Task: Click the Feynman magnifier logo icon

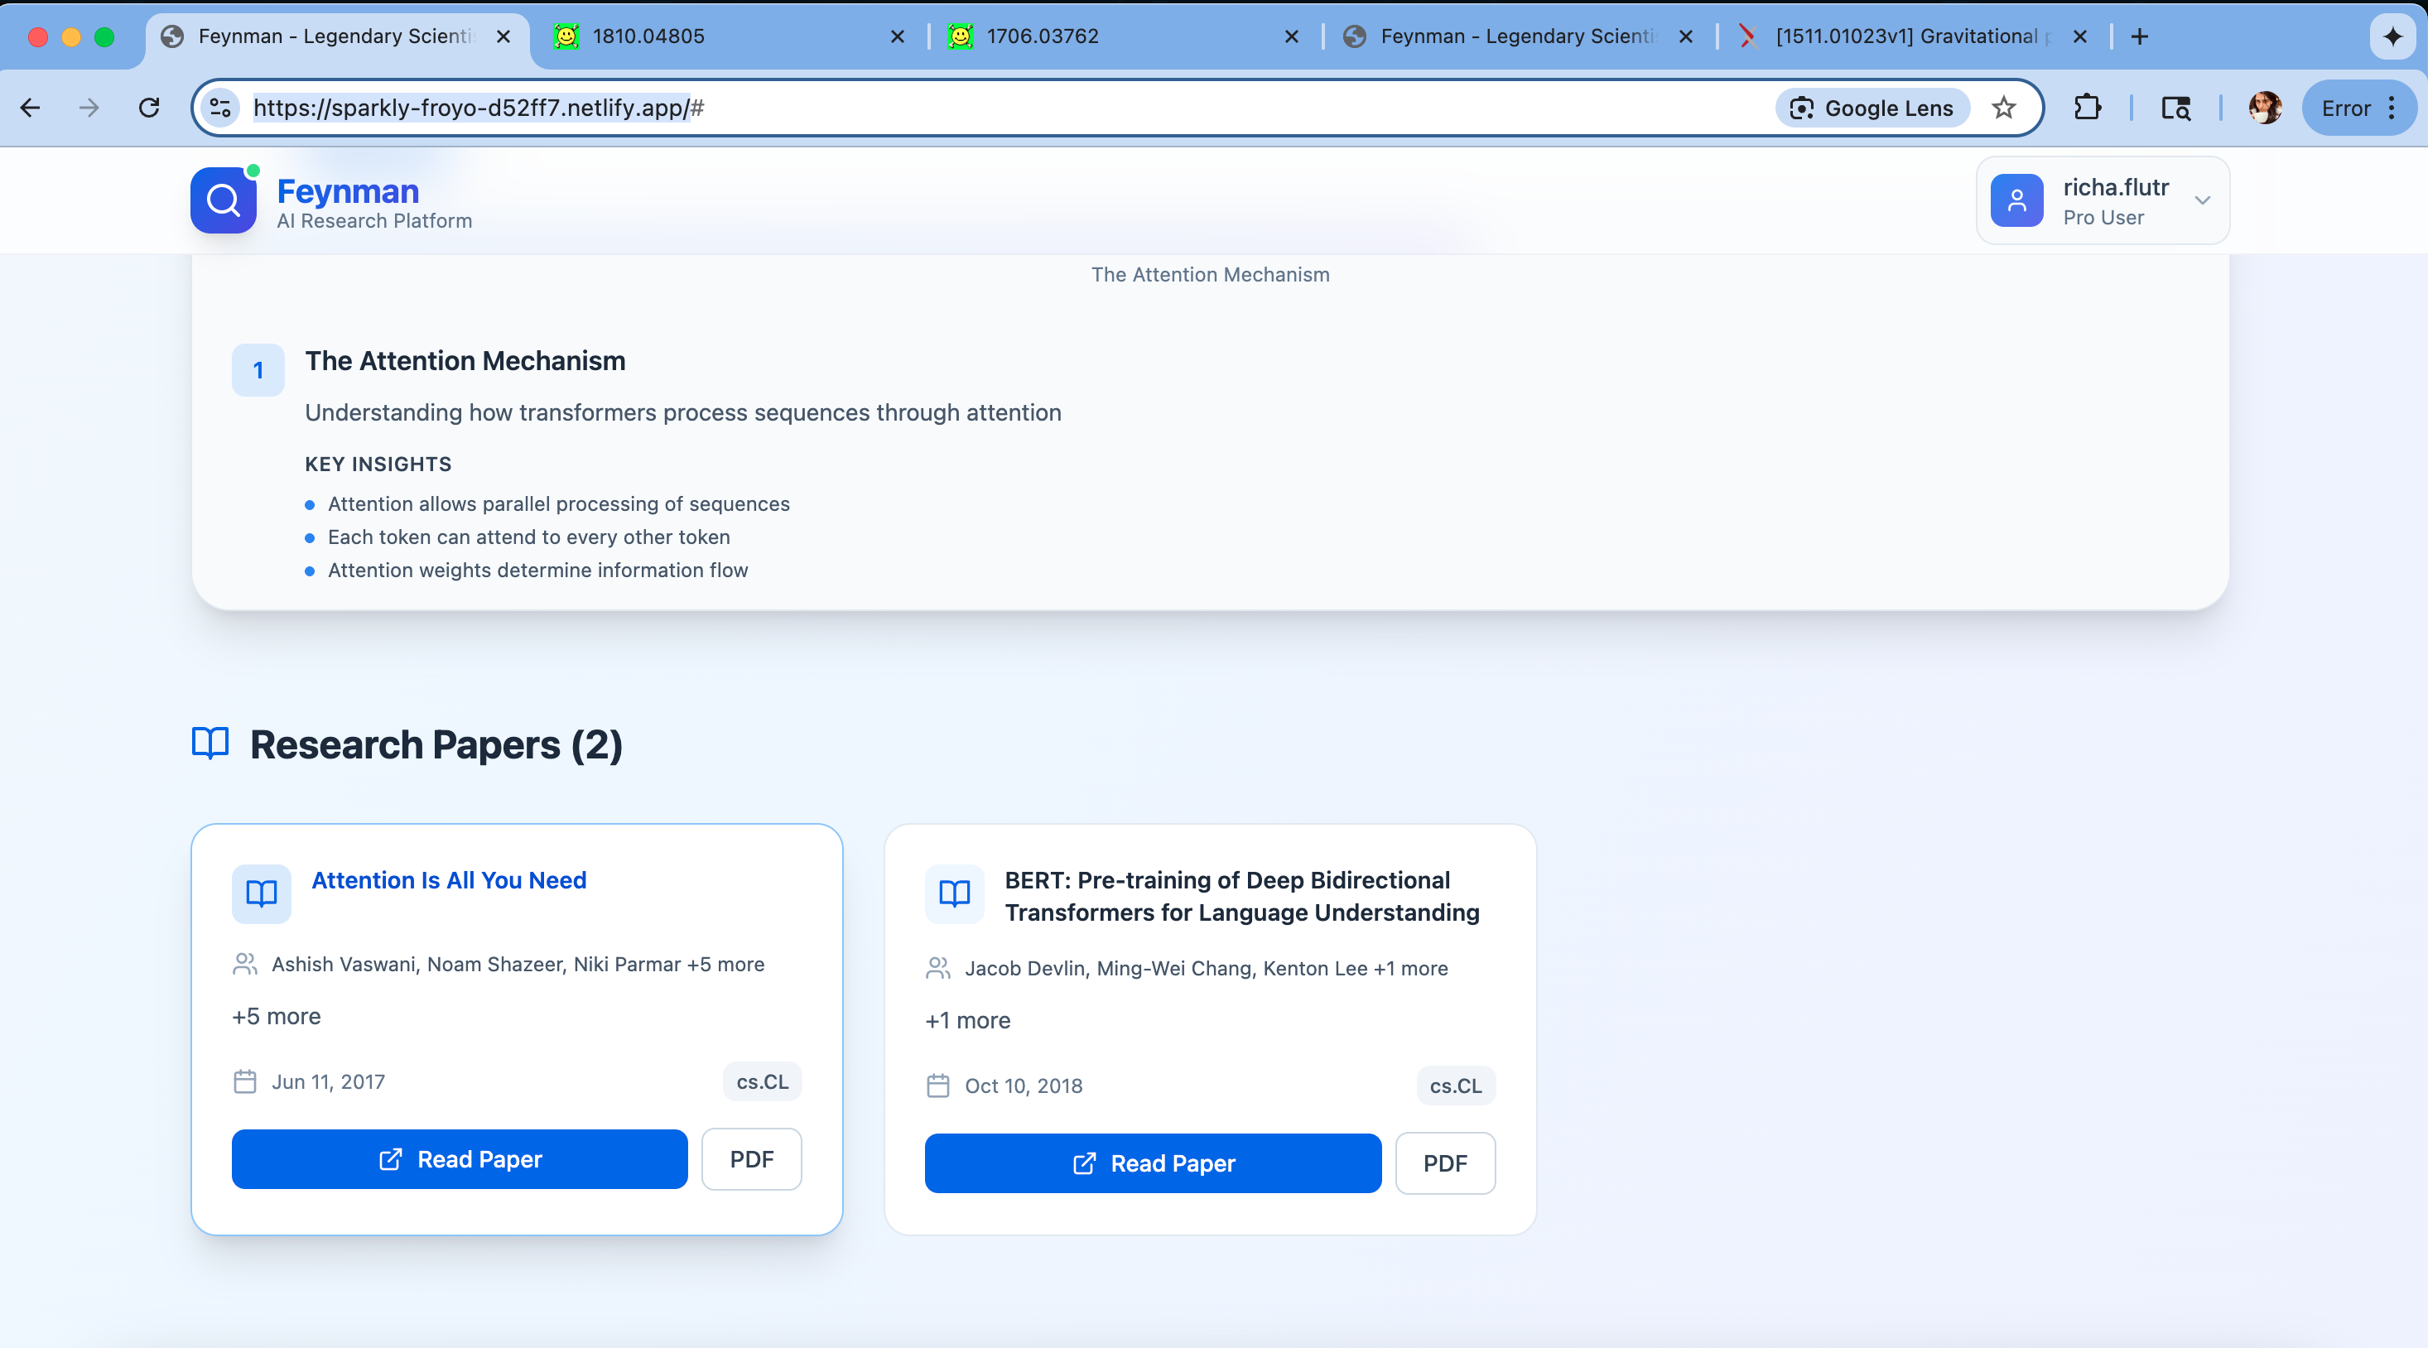Action: (x=224, y=200)
